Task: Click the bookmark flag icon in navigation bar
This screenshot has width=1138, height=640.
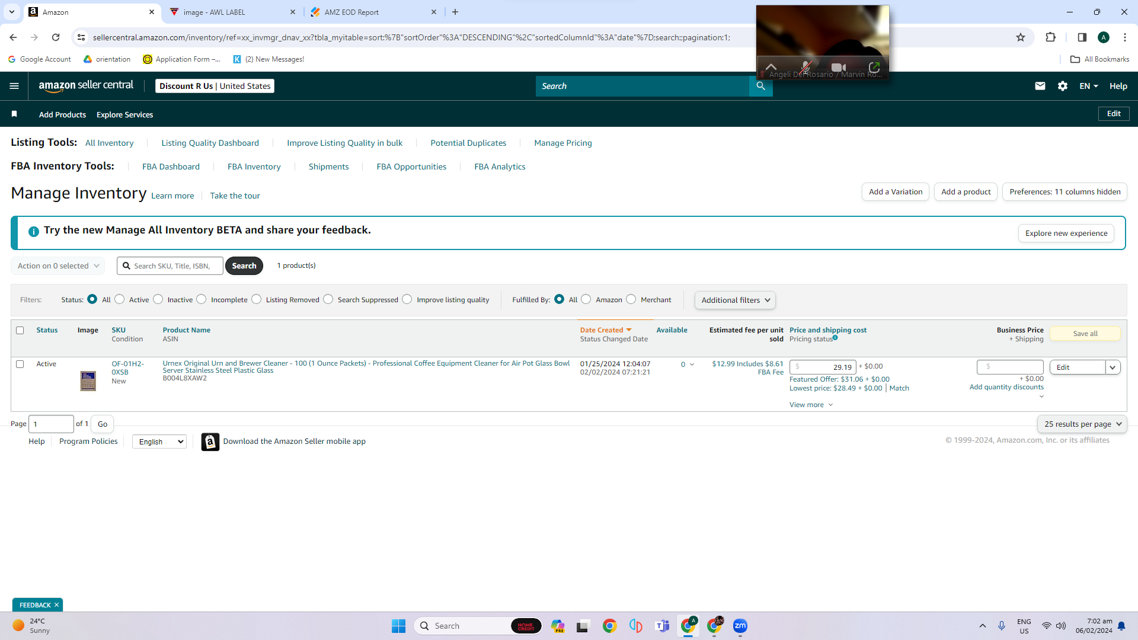Action: [x=14, y=114]
